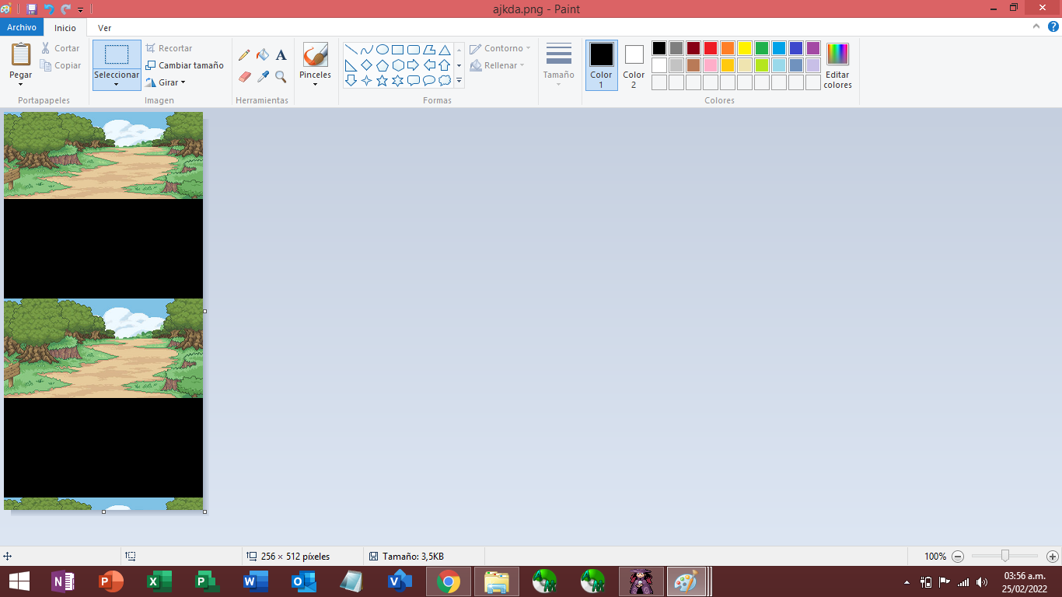Select the Eraser tool
The height and width of the screenshot is (597, 1062).
[244, 77]
